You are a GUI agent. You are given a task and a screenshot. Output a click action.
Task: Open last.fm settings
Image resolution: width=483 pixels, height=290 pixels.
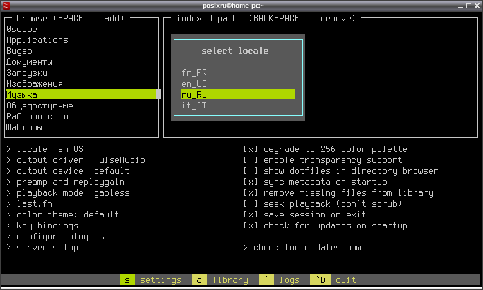[30, 203]
